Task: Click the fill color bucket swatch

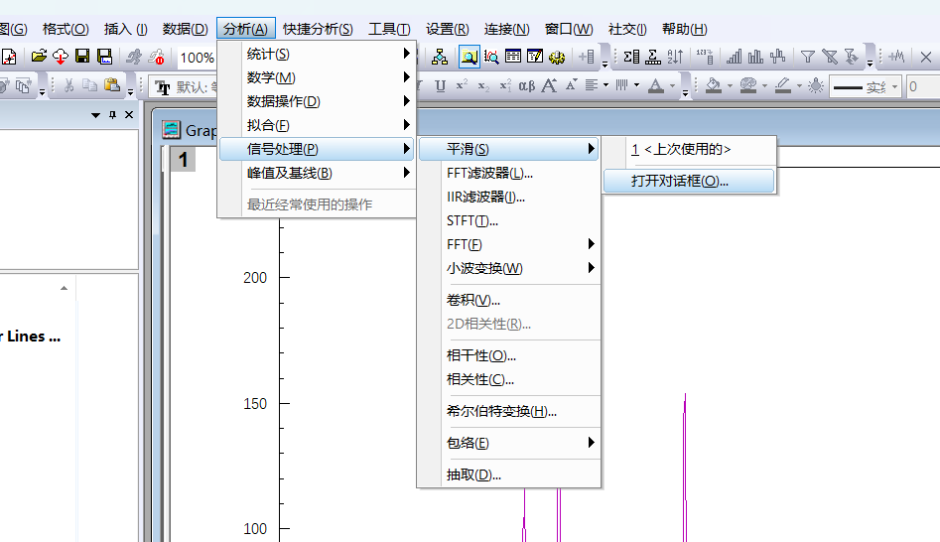Action: [714, 85]
